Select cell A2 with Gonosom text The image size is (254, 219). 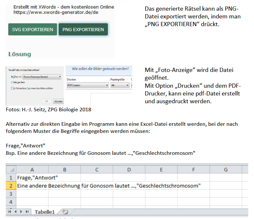[32, 186]
